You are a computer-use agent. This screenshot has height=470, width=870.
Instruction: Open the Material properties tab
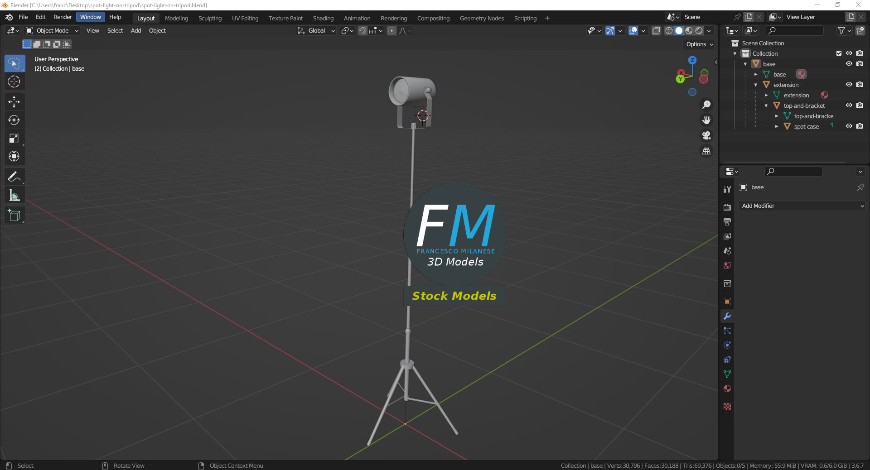[727, 388]
